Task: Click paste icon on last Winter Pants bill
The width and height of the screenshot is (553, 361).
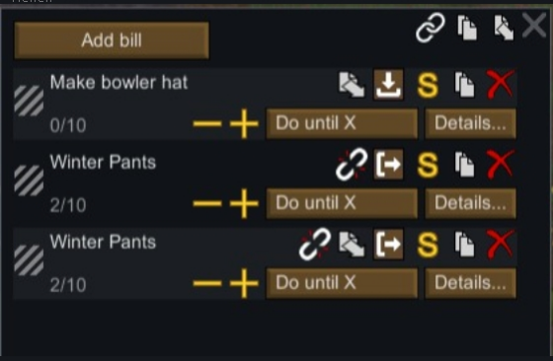Action: 352,244
